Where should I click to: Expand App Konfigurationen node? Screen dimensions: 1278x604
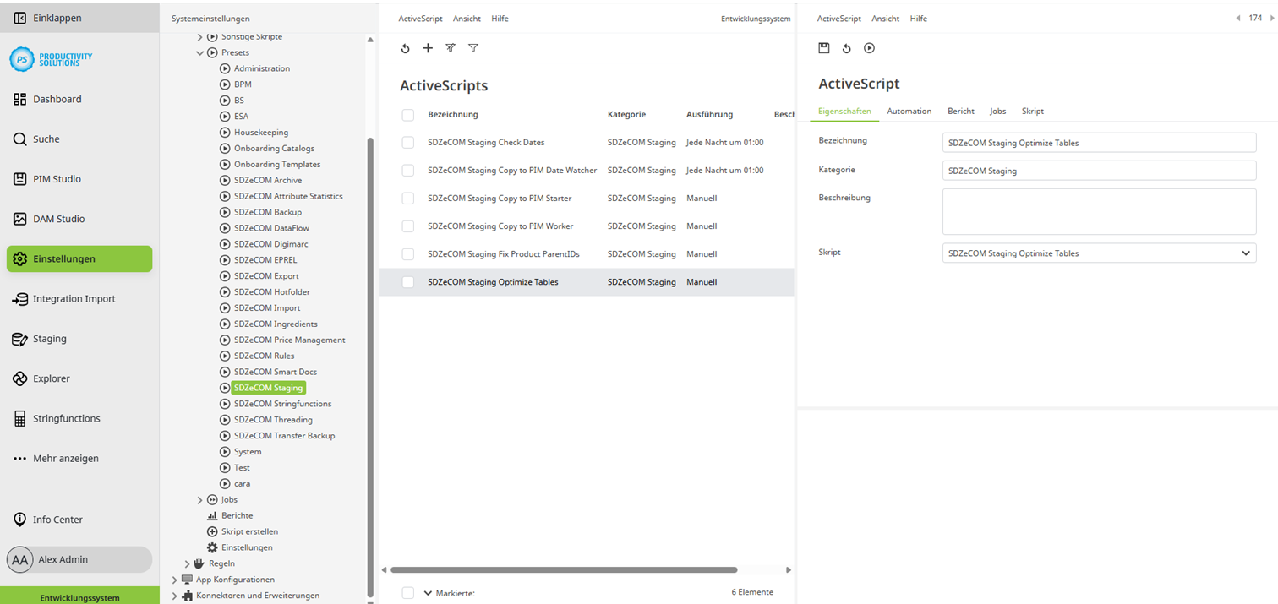(x=175, y=580)
